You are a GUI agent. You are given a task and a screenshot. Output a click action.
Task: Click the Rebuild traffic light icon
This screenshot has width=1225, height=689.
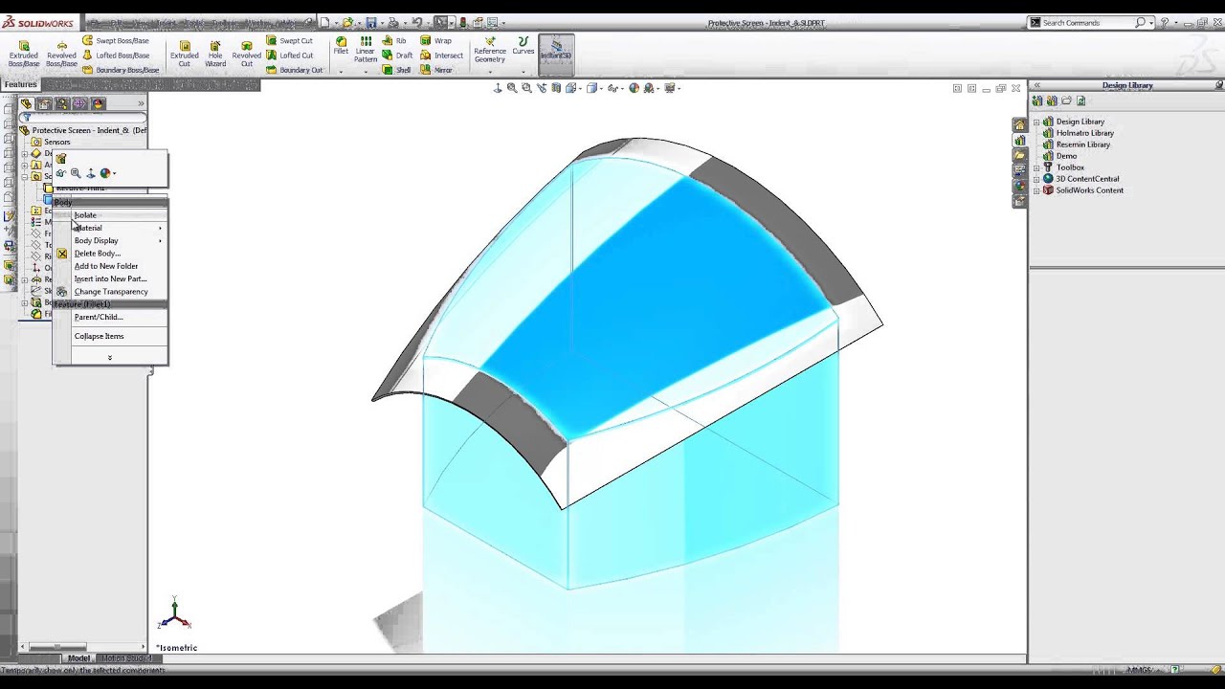pyautogui.click(x=463, y=22)
